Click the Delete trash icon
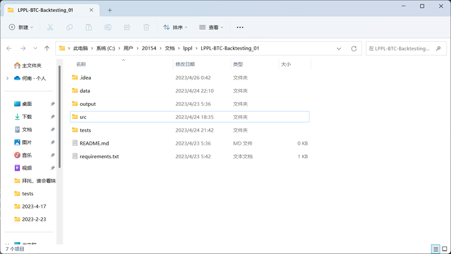 [x=146, y=27]
